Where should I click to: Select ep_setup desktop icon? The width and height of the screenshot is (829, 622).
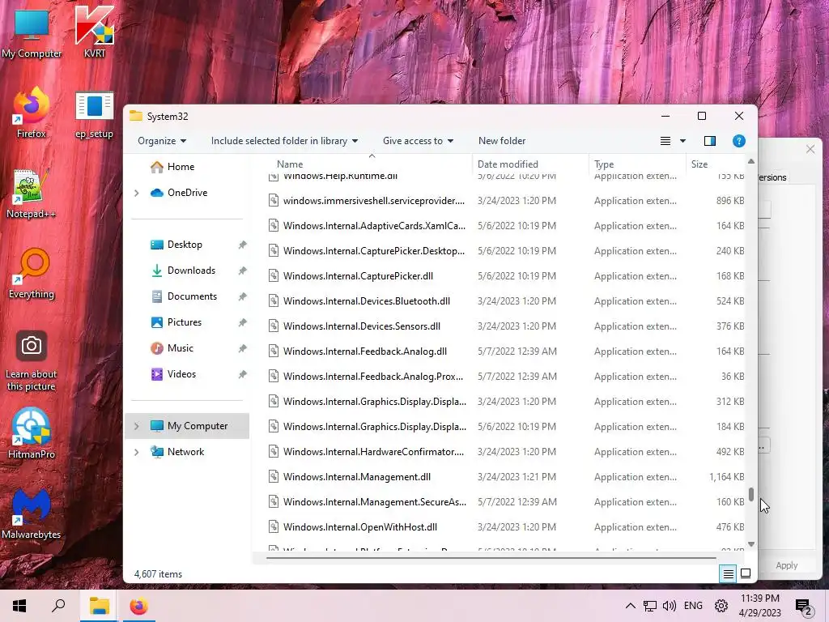point(94,113)
